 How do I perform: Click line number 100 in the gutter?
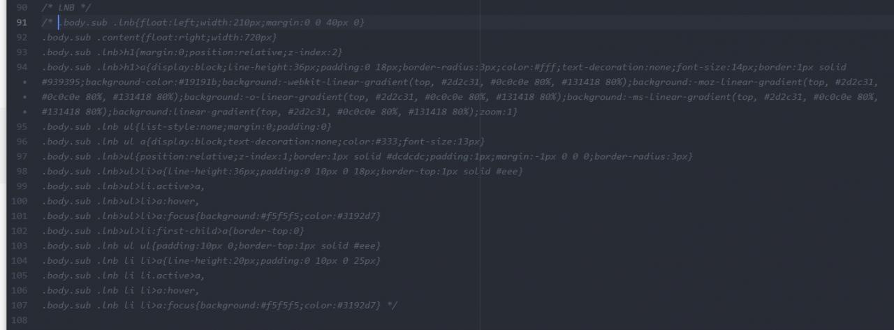pyautogui.click(x=21, y=201)
